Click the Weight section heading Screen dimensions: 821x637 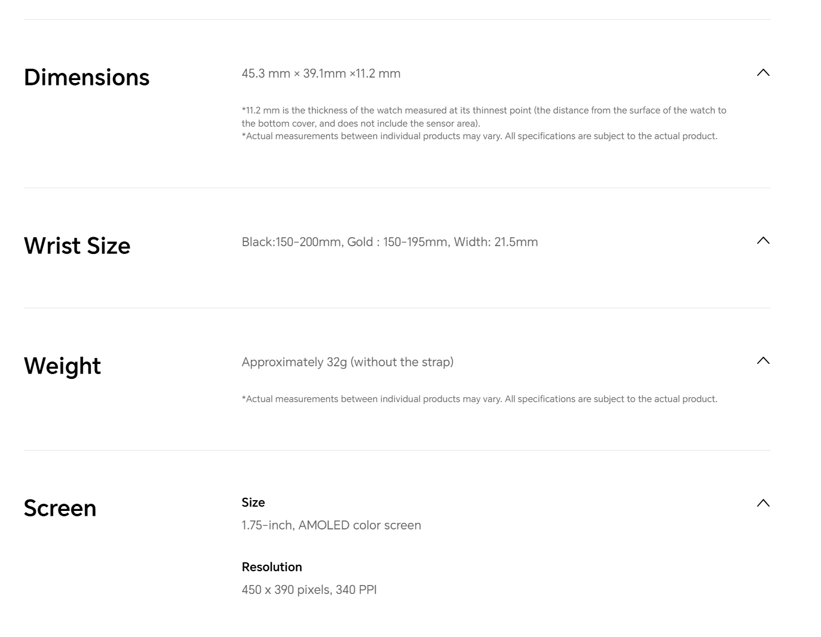pyautogui.click(x=62, y=366)
